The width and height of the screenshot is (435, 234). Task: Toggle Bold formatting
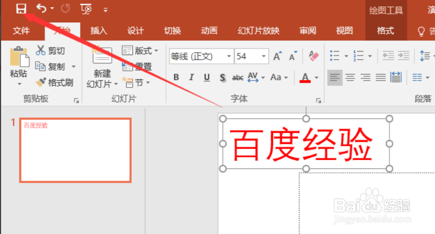[176, 77]
